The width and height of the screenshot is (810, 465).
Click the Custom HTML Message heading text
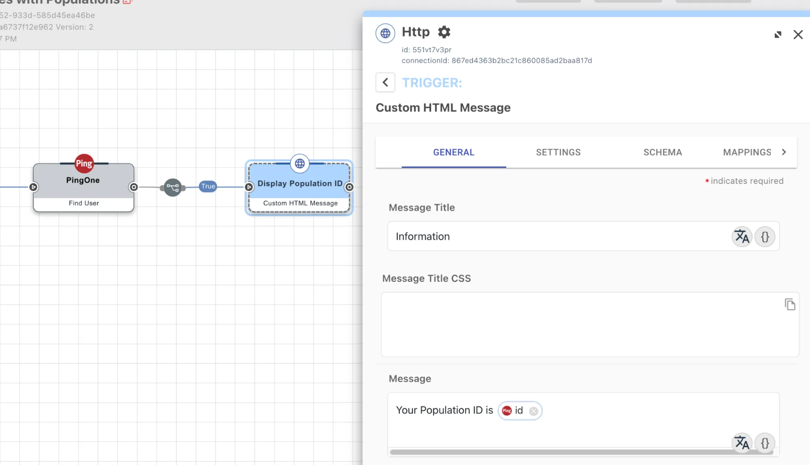click(443, 108)
